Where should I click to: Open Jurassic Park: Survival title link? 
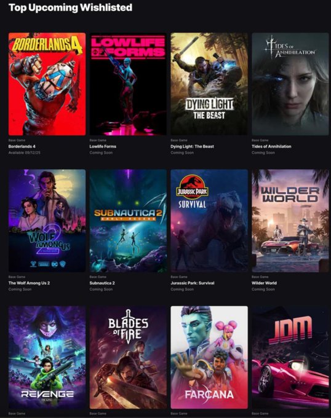coord(193,283)
